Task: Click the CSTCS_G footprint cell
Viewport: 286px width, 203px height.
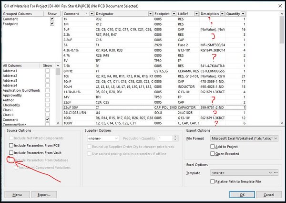Action: [165, 71]
